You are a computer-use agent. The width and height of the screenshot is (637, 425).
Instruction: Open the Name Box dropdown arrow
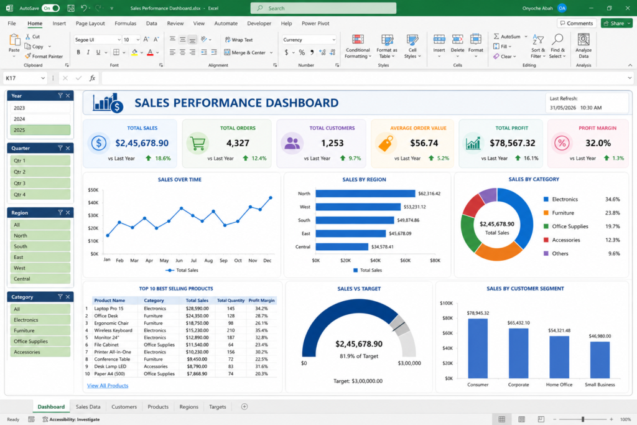pyautogui.click(x=43, y=78)
